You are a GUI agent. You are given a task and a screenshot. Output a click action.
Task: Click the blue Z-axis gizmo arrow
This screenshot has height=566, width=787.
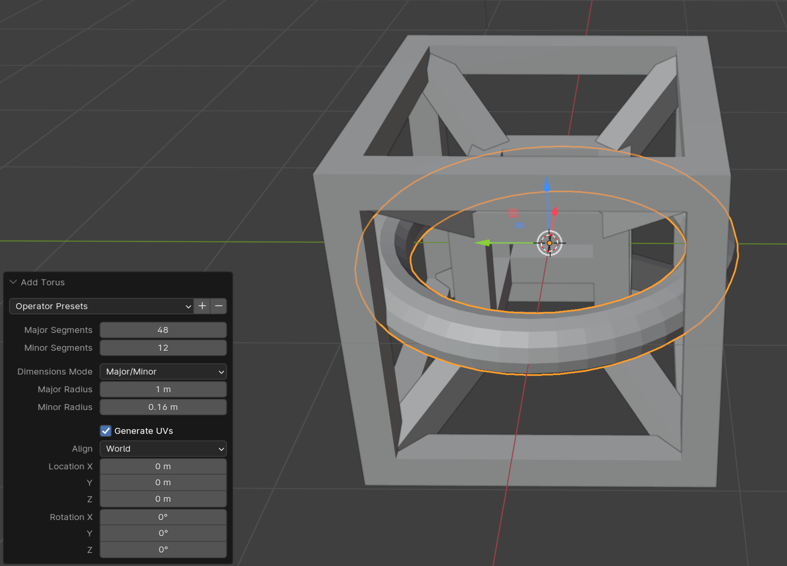tap(547, 185)
